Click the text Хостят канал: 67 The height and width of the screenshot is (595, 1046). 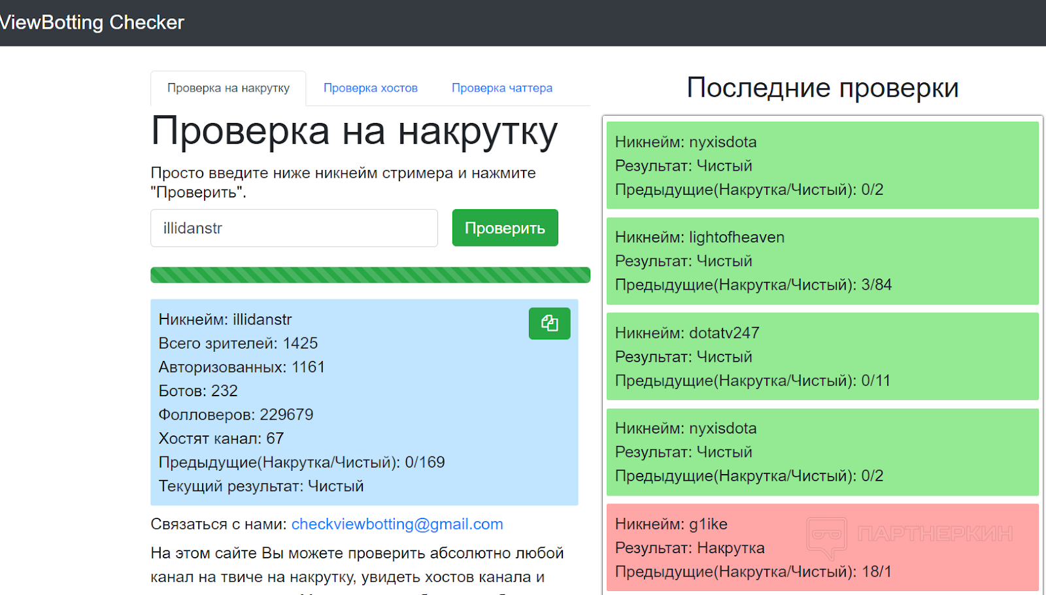point(221,438)
